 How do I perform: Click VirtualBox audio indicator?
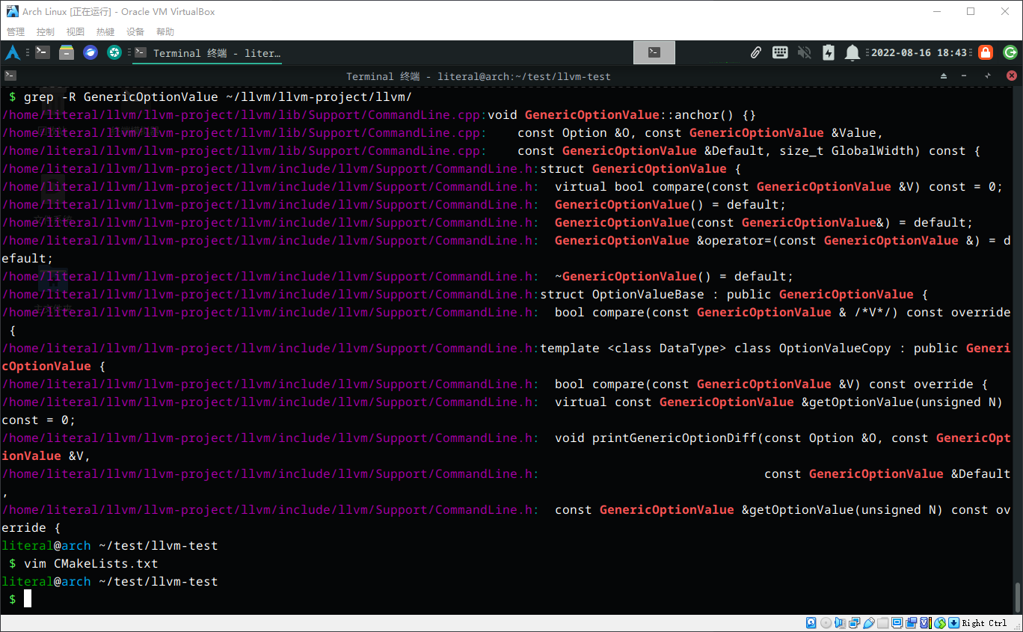click(840, 623)
